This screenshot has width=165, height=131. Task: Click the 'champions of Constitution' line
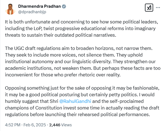(x=82, y=108)
